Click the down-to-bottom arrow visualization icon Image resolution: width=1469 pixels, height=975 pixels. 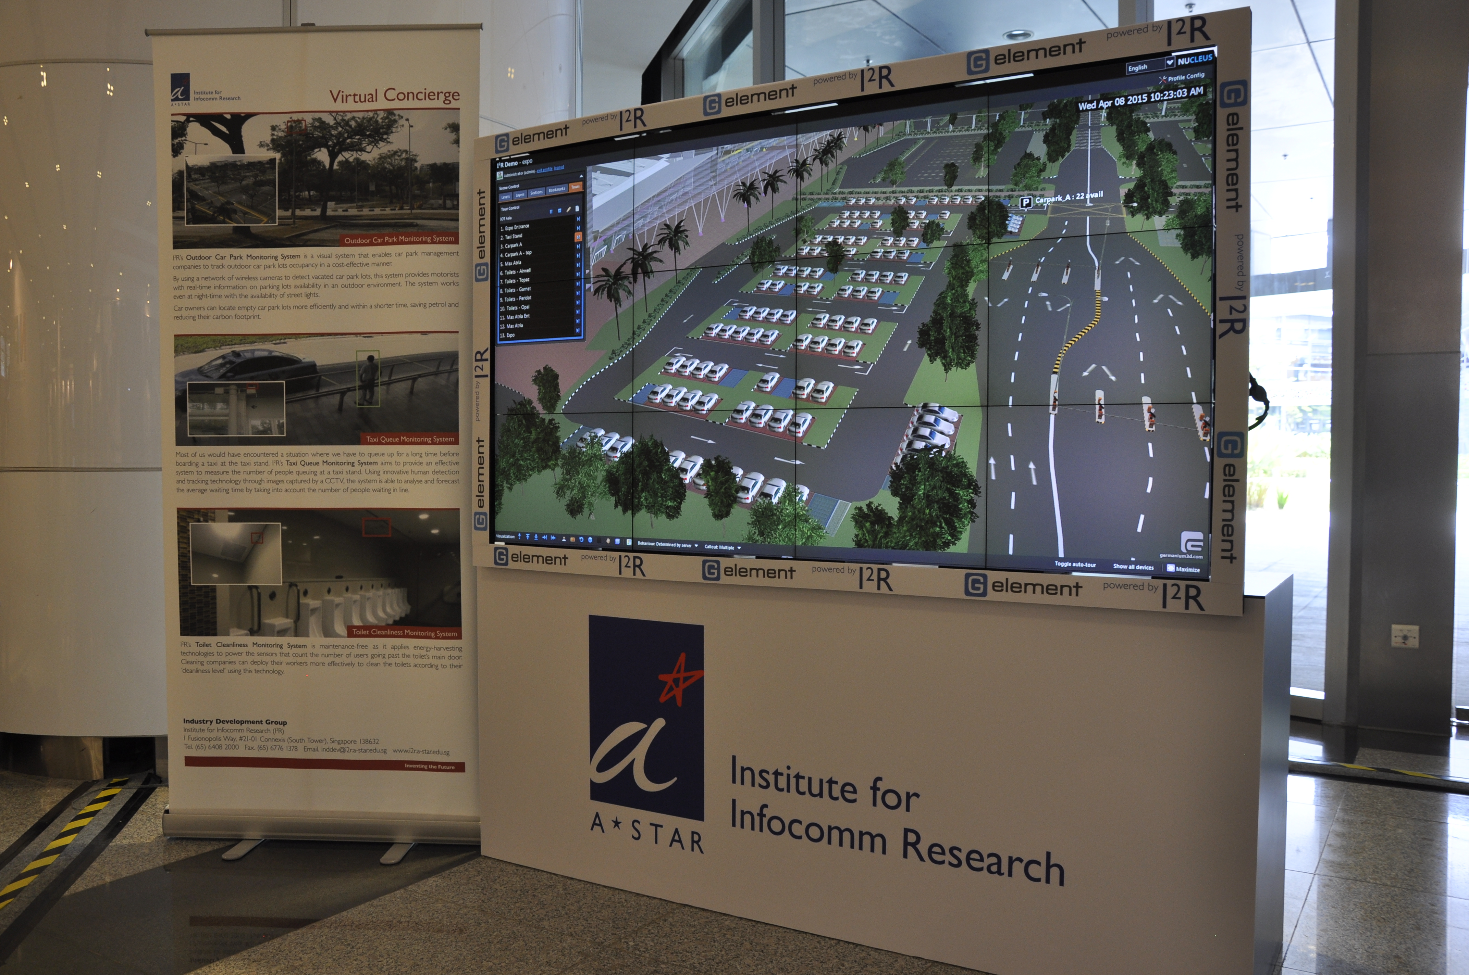click(x=536, y=537)
